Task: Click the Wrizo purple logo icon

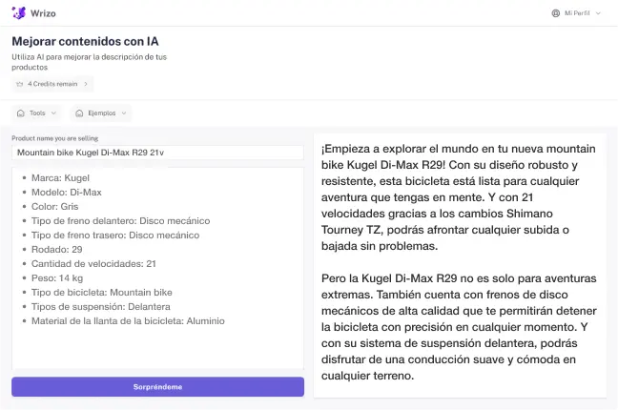Action: click(x=18, y=13)
